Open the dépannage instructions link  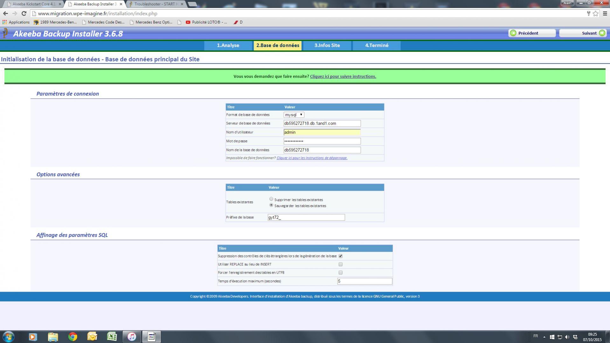[x=312, y=158]
